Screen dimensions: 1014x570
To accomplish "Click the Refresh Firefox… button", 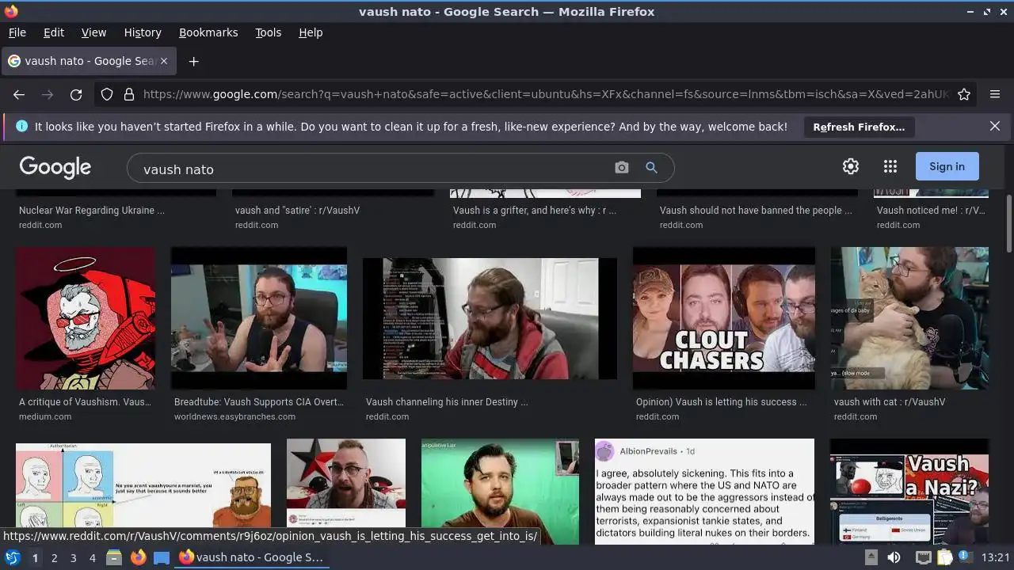I will [x=859, y=127].
